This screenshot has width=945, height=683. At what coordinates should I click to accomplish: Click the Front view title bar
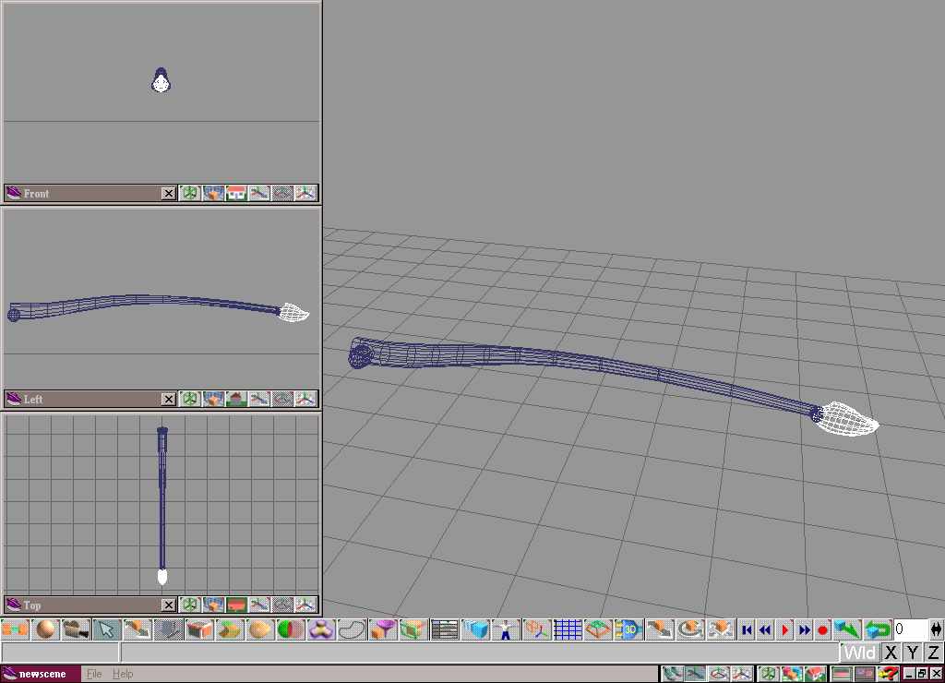90,194
